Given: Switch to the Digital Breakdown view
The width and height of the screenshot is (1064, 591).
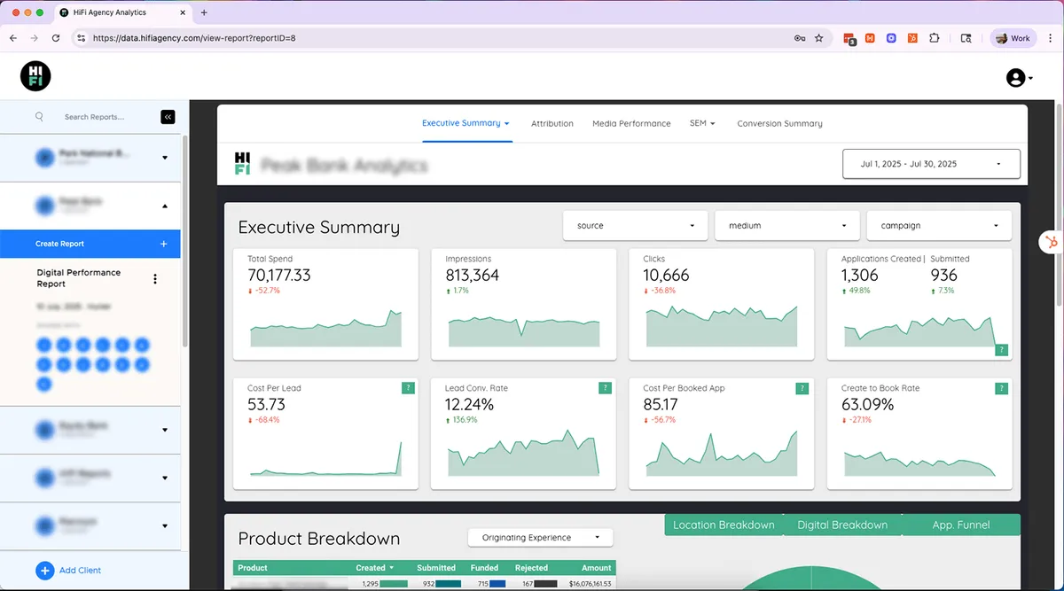Looking at the screenshot, I should (842, 525).
